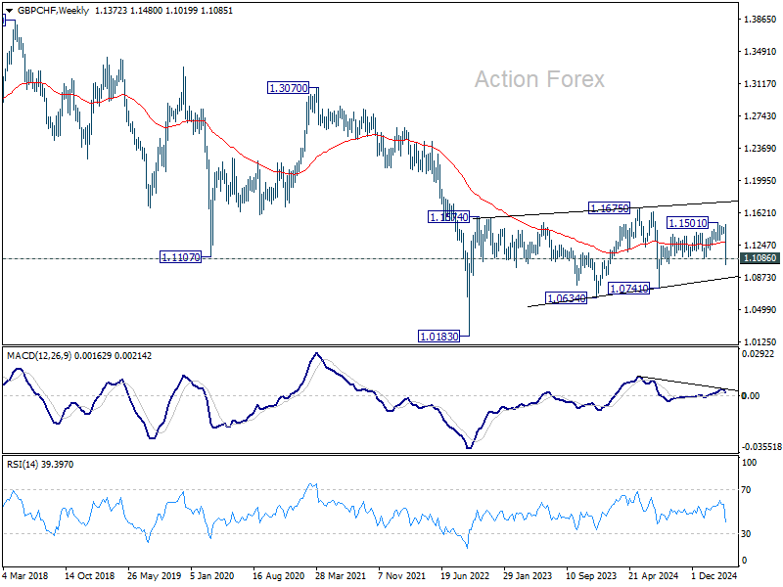Select the 1.15740 price label
Image resolution: width=783 pixels, height=587 pixels.
tap(449, 217)
